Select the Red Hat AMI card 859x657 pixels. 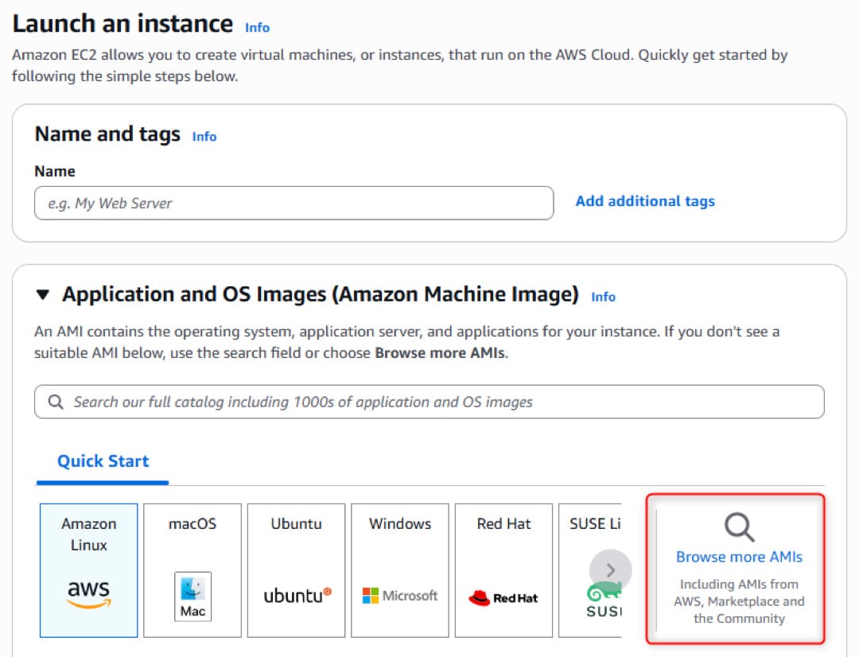[x=503, y=570]
